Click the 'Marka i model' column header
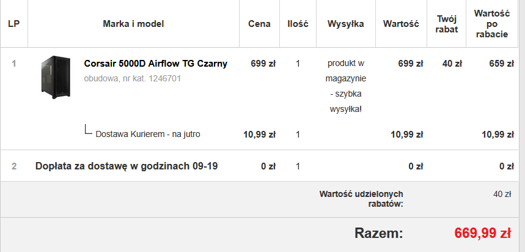This screenshot has width=525, height=252. [x=133, y=24]
